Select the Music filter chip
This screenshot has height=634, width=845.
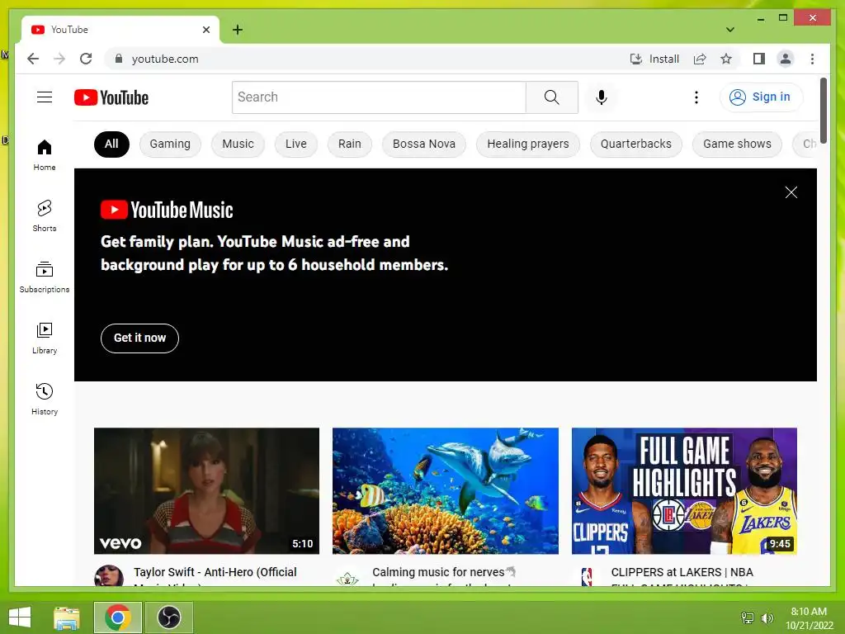238,144
